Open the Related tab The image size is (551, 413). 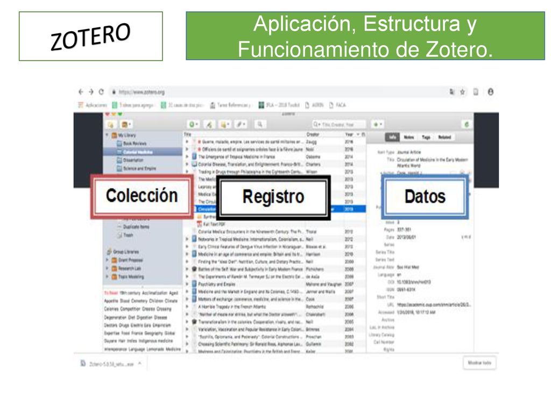[x=444, y=137]
